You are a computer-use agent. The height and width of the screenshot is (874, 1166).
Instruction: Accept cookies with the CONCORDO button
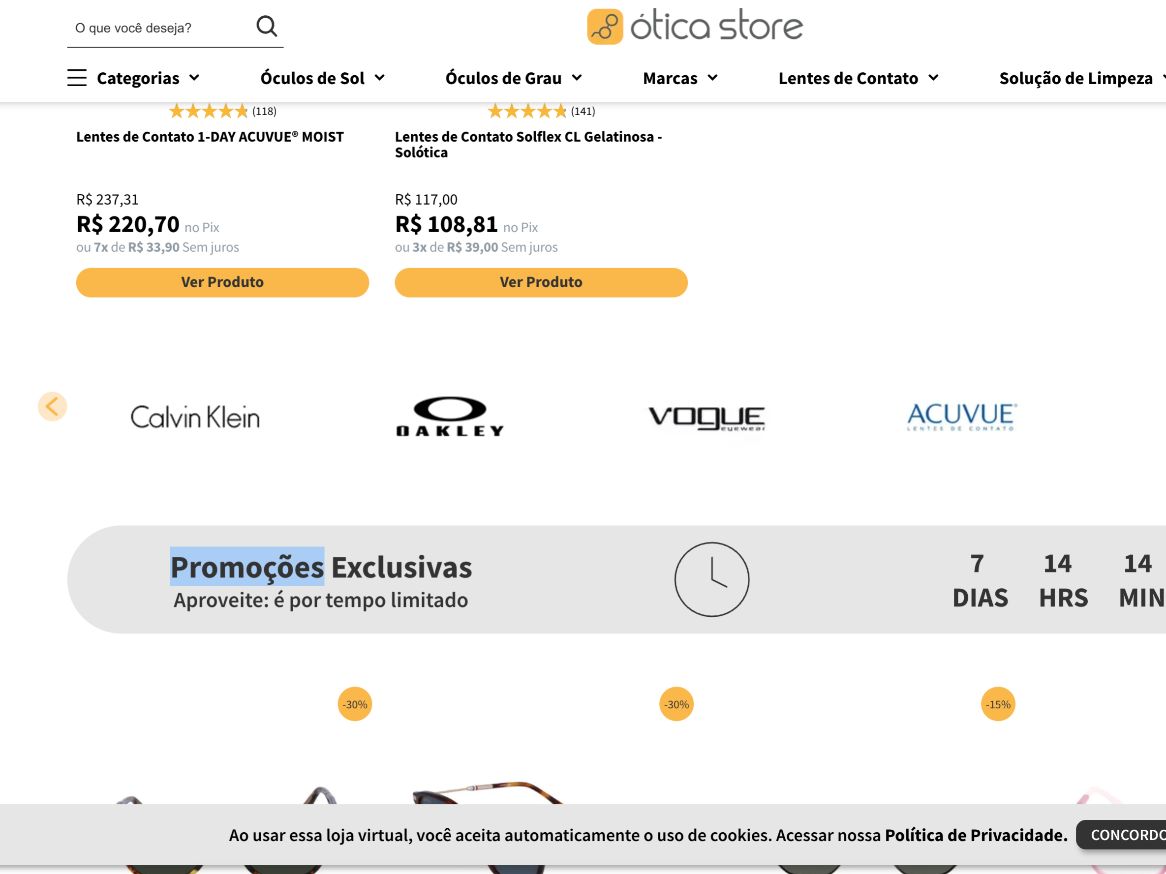click(1122, 835)
